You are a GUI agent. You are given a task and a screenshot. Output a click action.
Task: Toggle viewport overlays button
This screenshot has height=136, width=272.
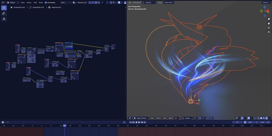point(248,118)
